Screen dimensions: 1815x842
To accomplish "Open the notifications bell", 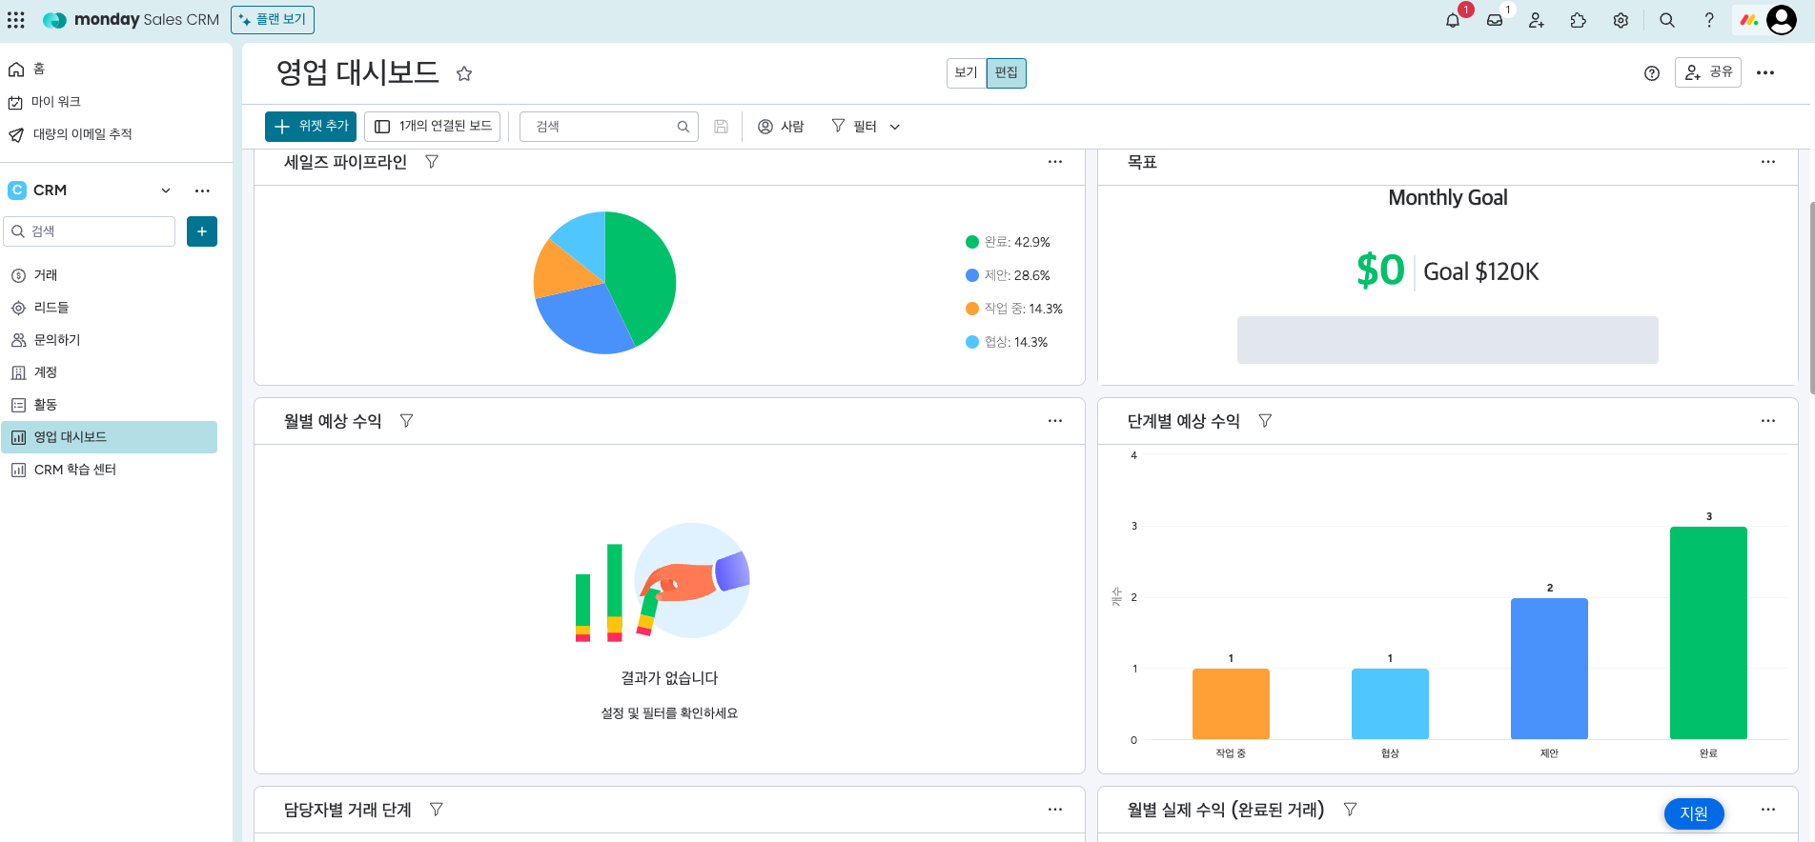I will [1453, 20].
